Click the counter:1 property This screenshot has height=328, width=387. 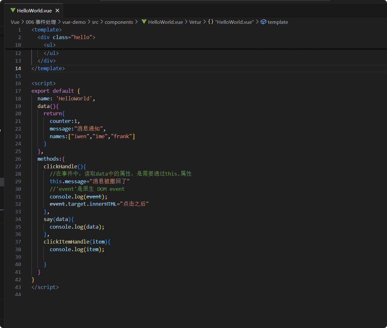pyautogui.click(x=65, y=121)
